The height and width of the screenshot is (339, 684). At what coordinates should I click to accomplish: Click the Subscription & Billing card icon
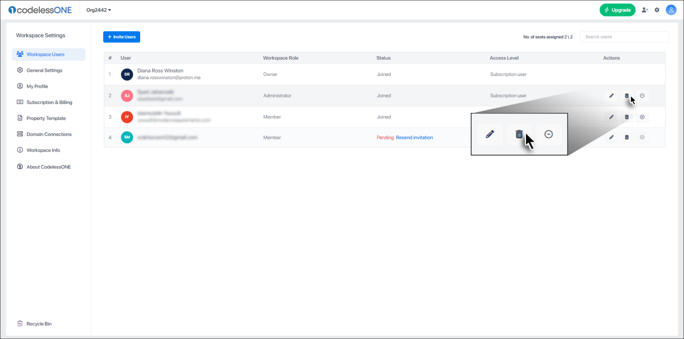pos(20,102)
